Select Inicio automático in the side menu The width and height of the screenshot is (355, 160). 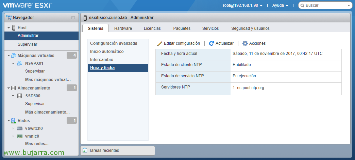(x=118, y=51)
